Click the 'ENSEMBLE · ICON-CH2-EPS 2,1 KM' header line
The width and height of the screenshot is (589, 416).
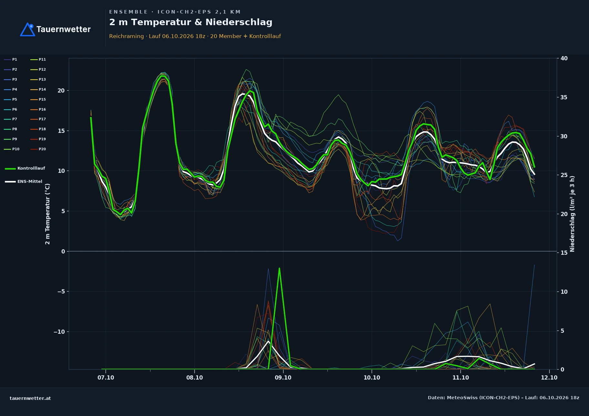(x=175, y=12)
